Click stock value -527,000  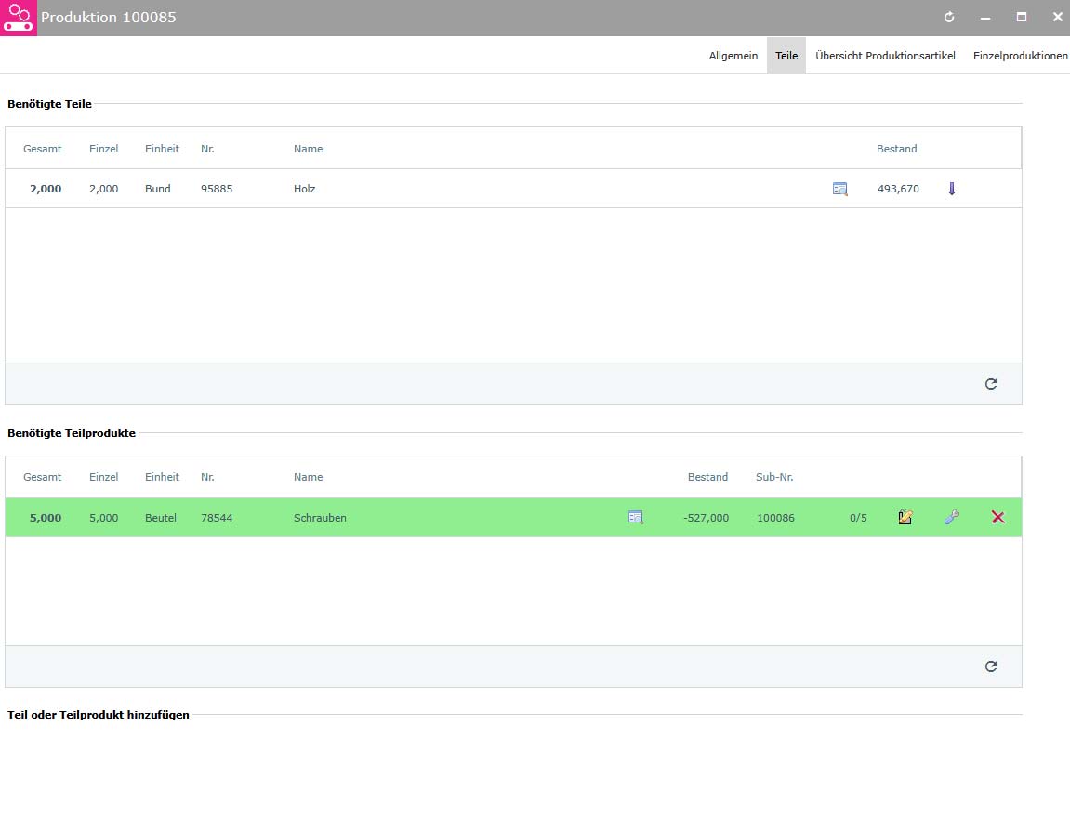[706, 518]
